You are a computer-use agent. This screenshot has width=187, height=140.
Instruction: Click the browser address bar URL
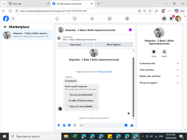(x=53, y=11)
